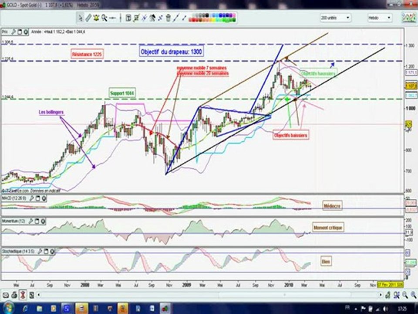Open the folder icon in taskbar
This screenshot has width=418, height=314.
click(39, 309)
